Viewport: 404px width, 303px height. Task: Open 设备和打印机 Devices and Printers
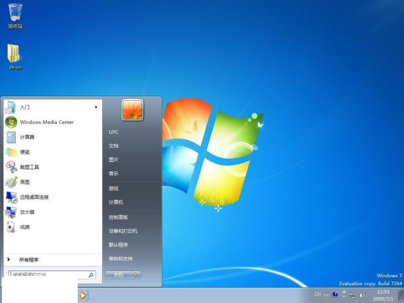point(123,231)
